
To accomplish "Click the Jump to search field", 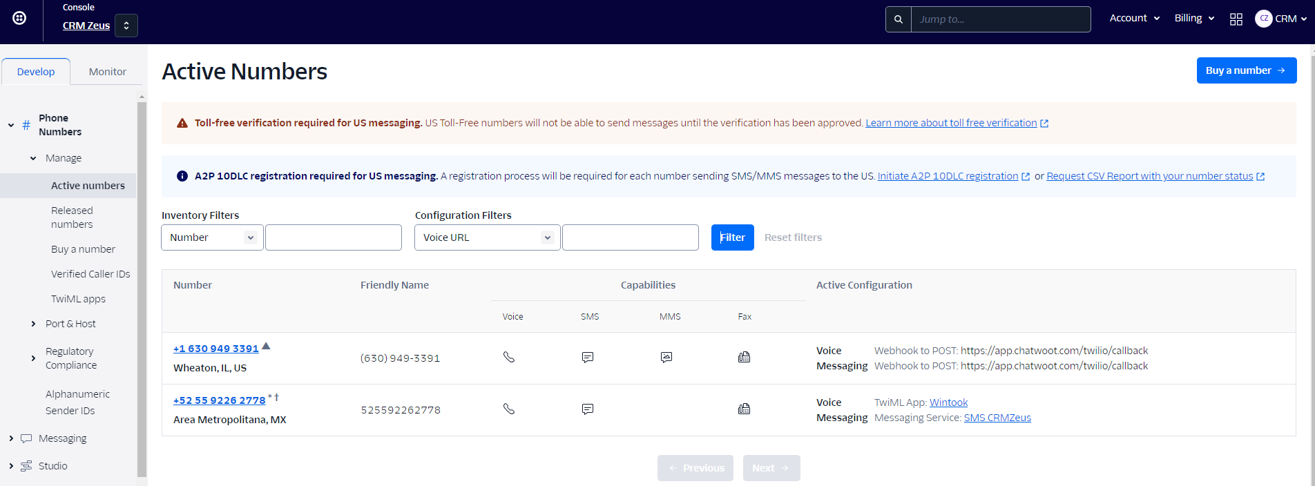I will click(x=1000, y=19).
